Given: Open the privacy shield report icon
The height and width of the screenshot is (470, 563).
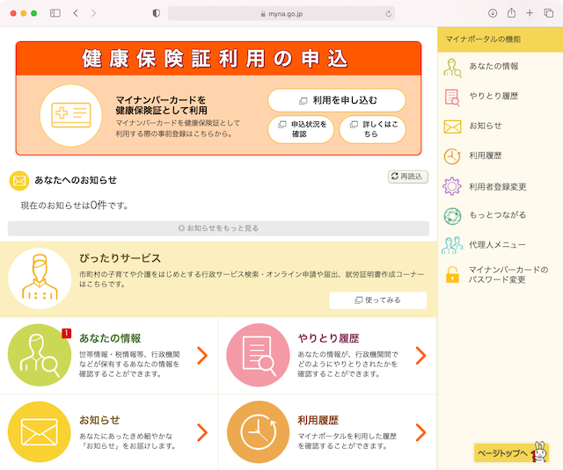Looking at the screenshot, I should 157,13.
